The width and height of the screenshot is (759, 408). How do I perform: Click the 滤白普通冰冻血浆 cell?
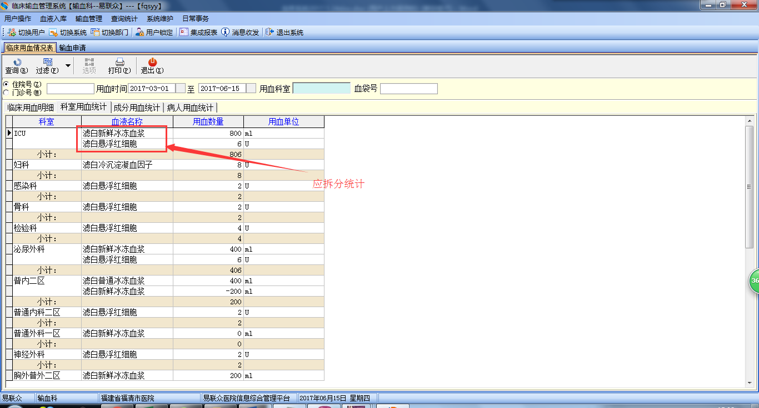pos(127,281)
